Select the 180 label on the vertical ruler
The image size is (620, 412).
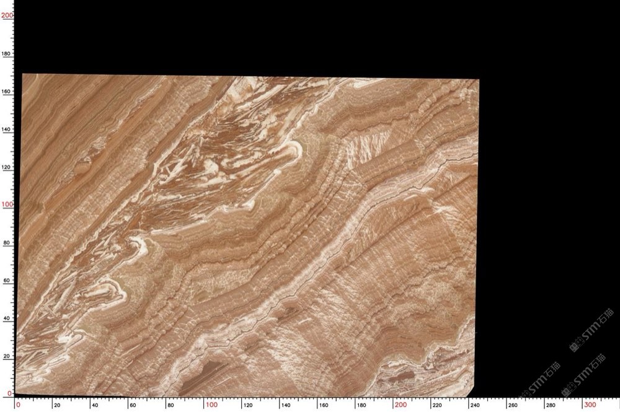7,54
